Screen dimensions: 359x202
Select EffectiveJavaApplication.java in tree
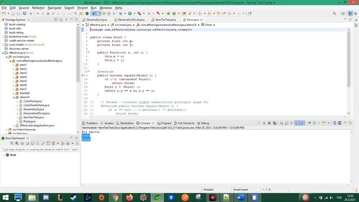click(x=37, y=126)
